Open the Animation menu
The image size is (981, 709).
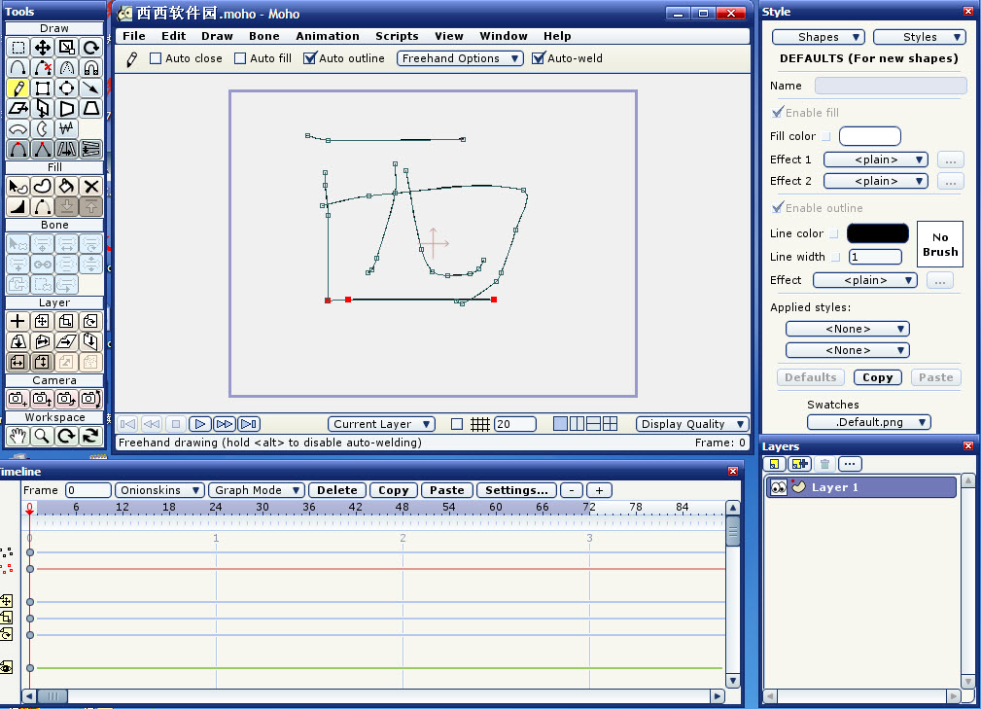point(328,36)
